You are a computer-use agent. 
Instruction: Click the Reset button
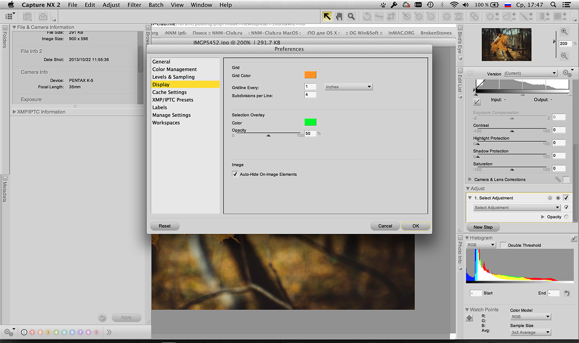pyautogui.click(x=165, y=226)
